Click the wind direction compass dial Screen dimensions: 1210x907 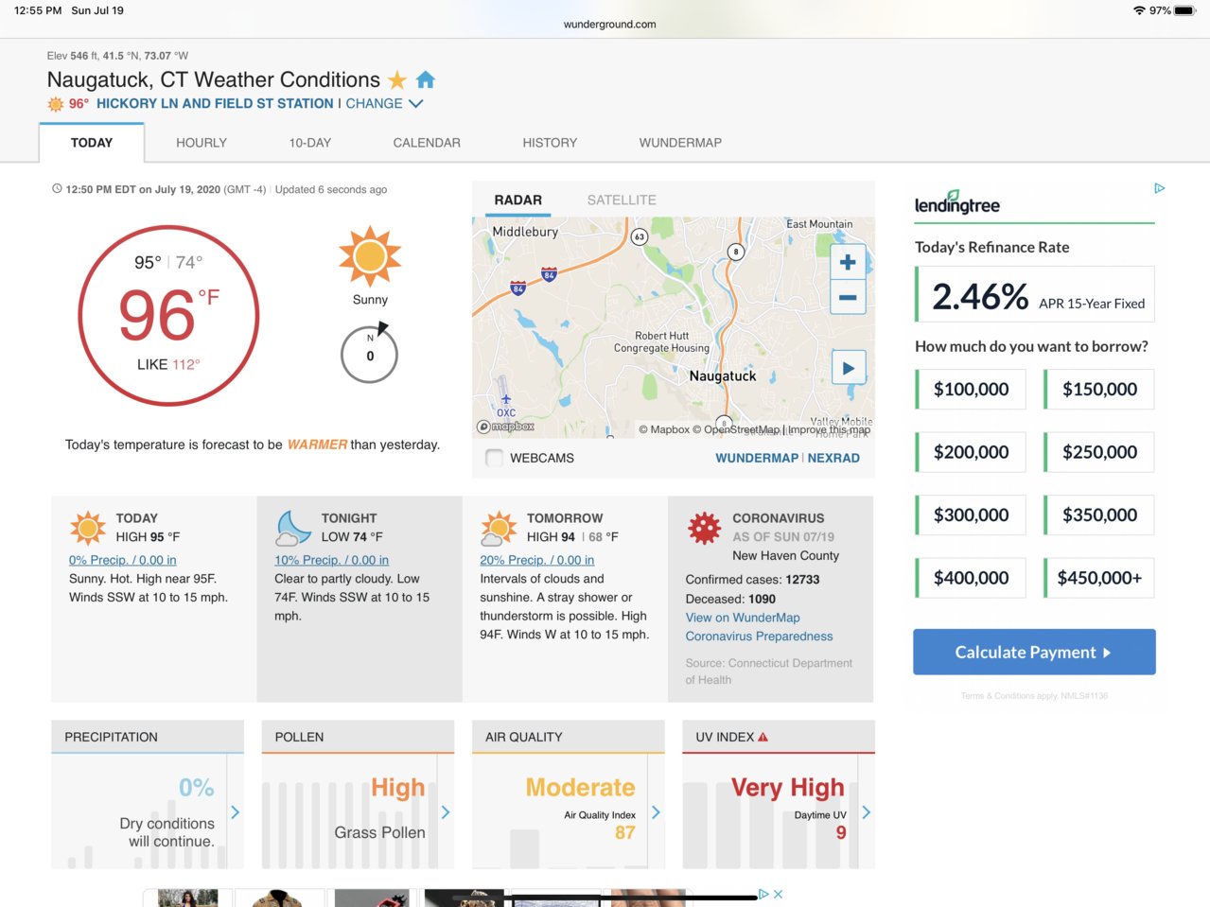[369, 355]
